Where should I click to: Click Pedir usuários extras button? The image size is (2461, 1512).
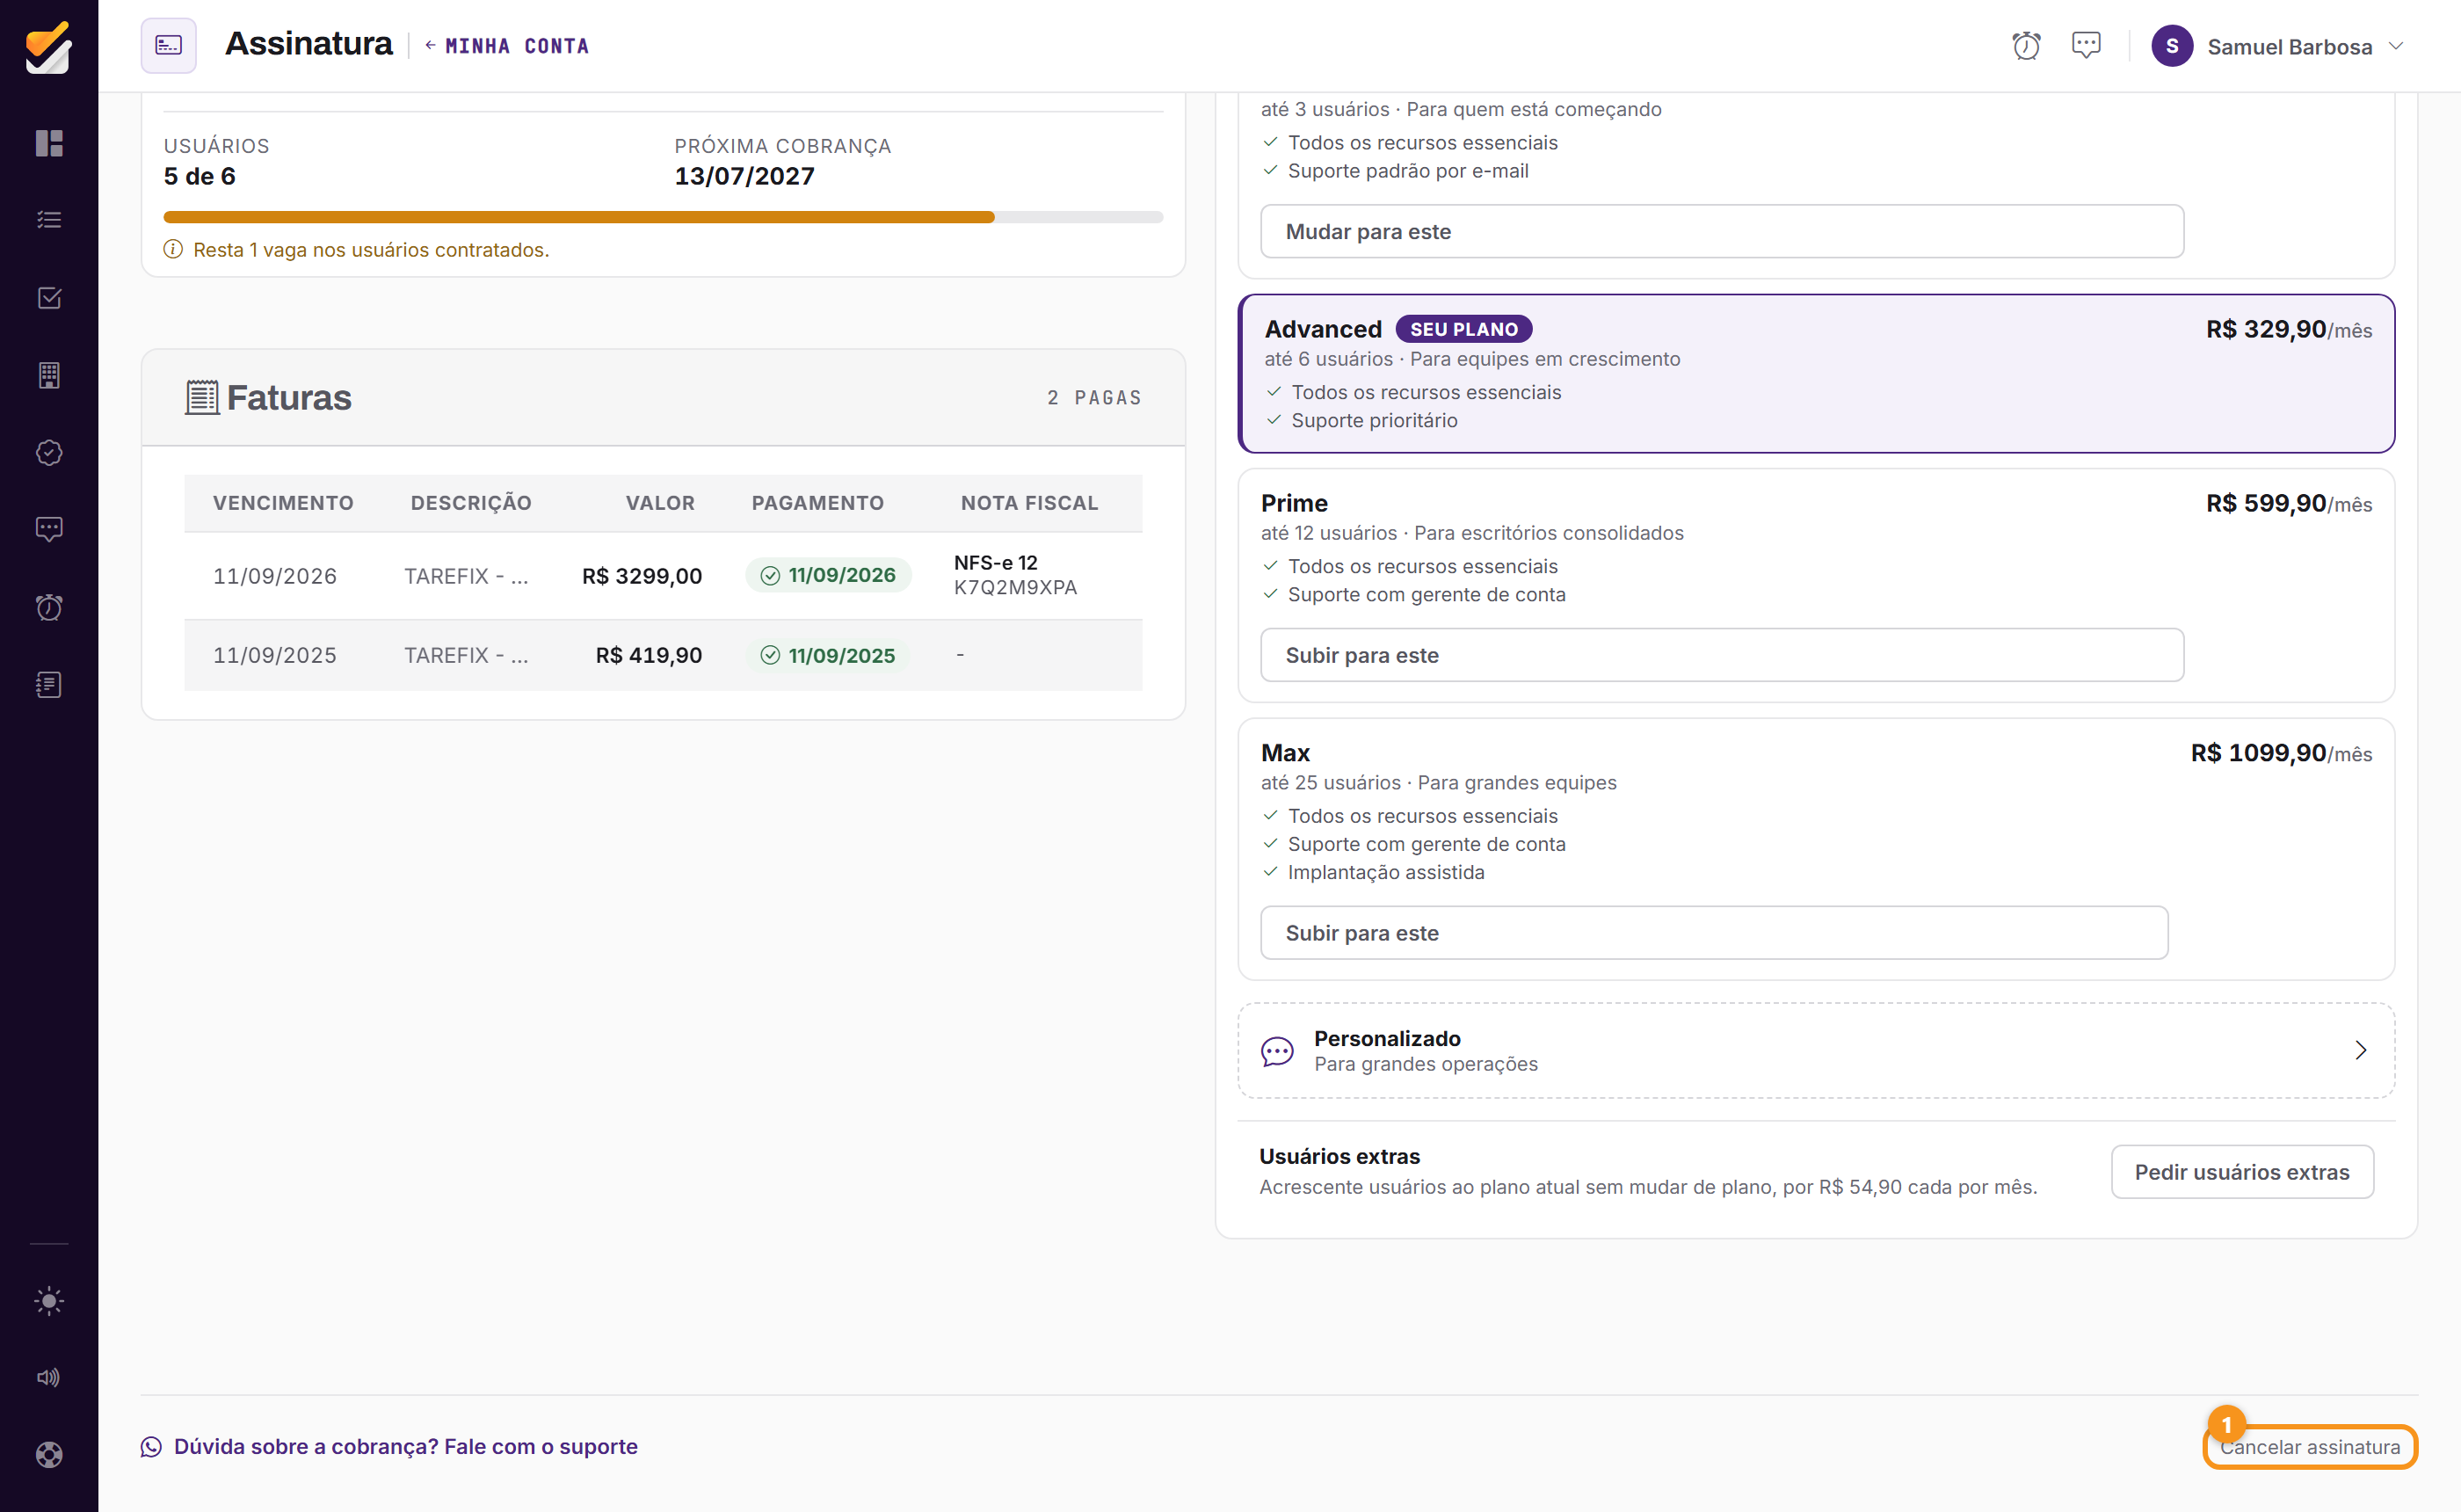[x=2242, y=1172]
